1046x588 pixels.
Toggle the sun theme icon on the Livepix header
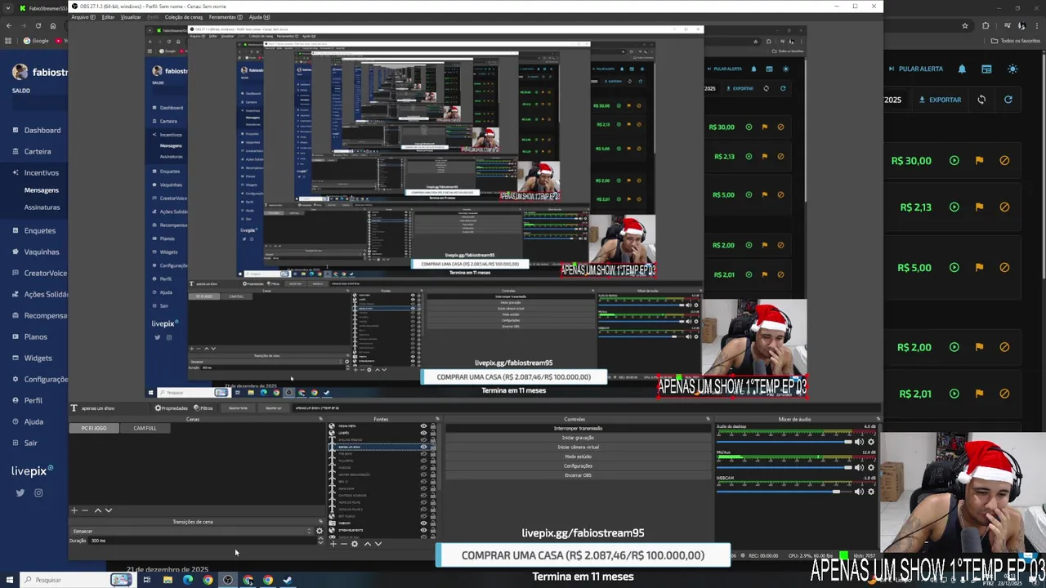(x=1012, y=69)
